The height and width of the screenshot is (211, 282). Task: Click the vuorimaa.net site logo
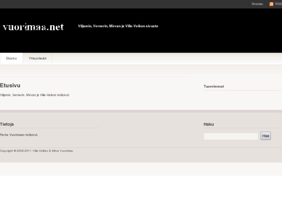[33, 27]
